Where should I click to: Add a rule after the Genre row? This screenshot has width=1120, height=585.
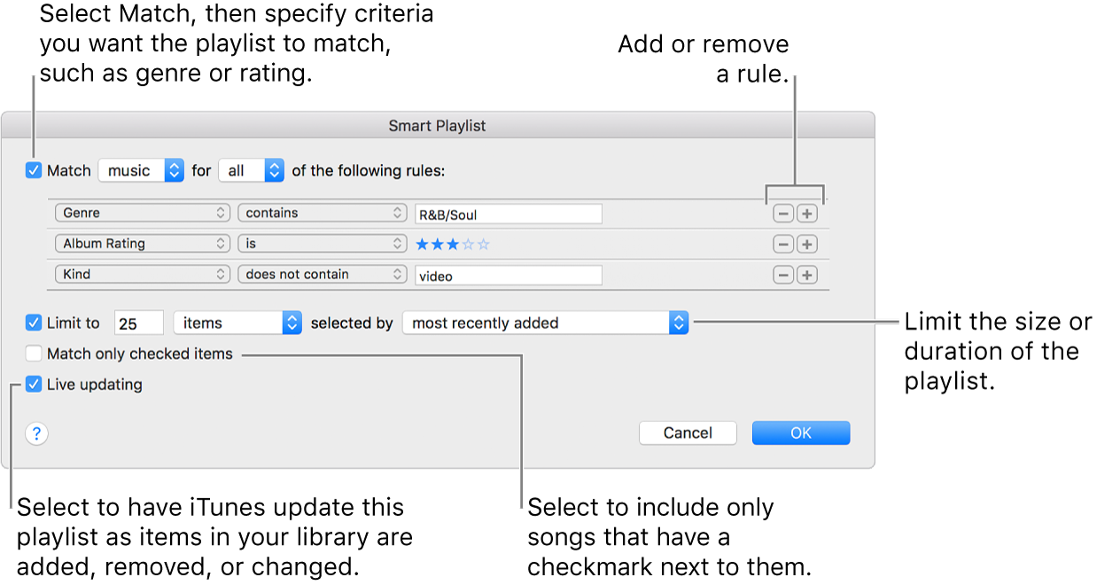(806, 214)
